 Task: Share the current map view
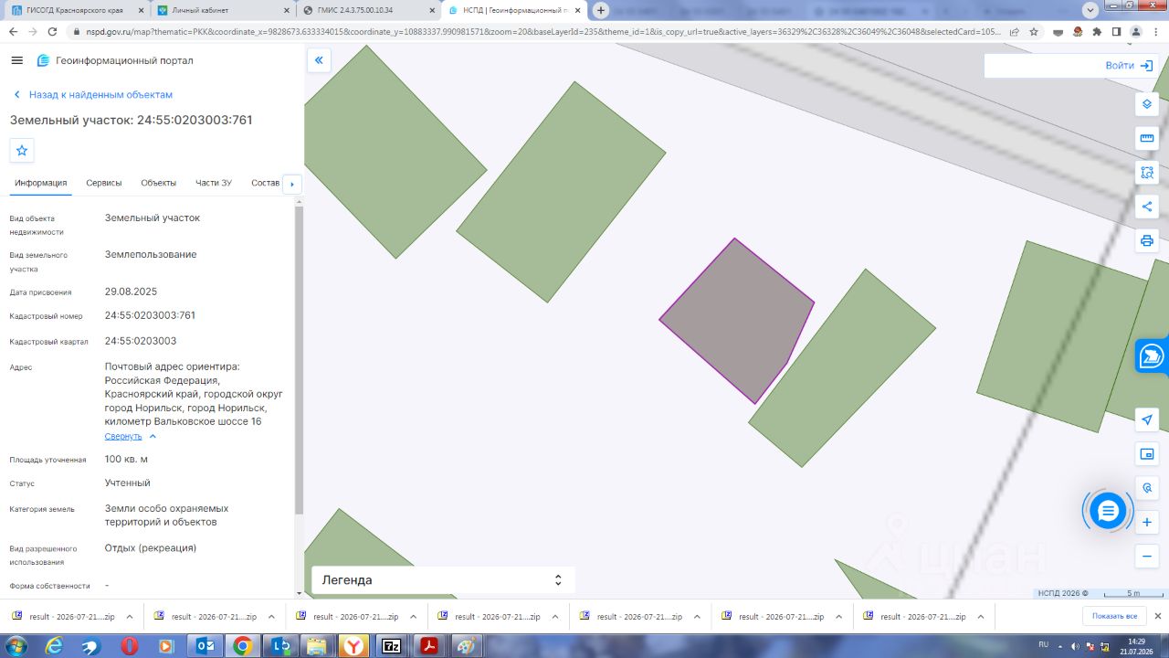tap(1147, 207)
